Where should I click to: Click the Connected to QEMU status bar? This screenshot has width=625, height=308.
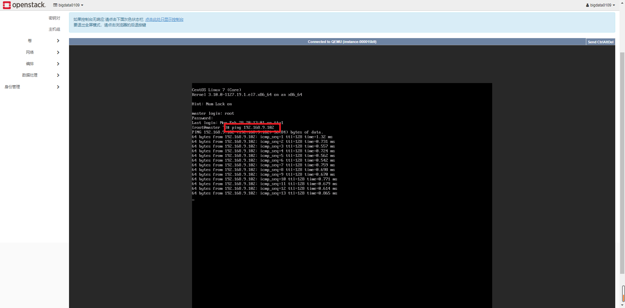click(327, 42)
